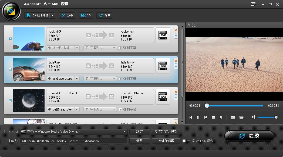Open WMV format icon for rock.MXF
This screenshot has width=283, height=157.
(163, 35)
